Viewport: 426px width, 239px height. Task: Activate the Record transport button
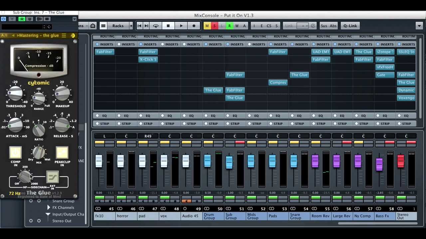(x=194, y=26)
